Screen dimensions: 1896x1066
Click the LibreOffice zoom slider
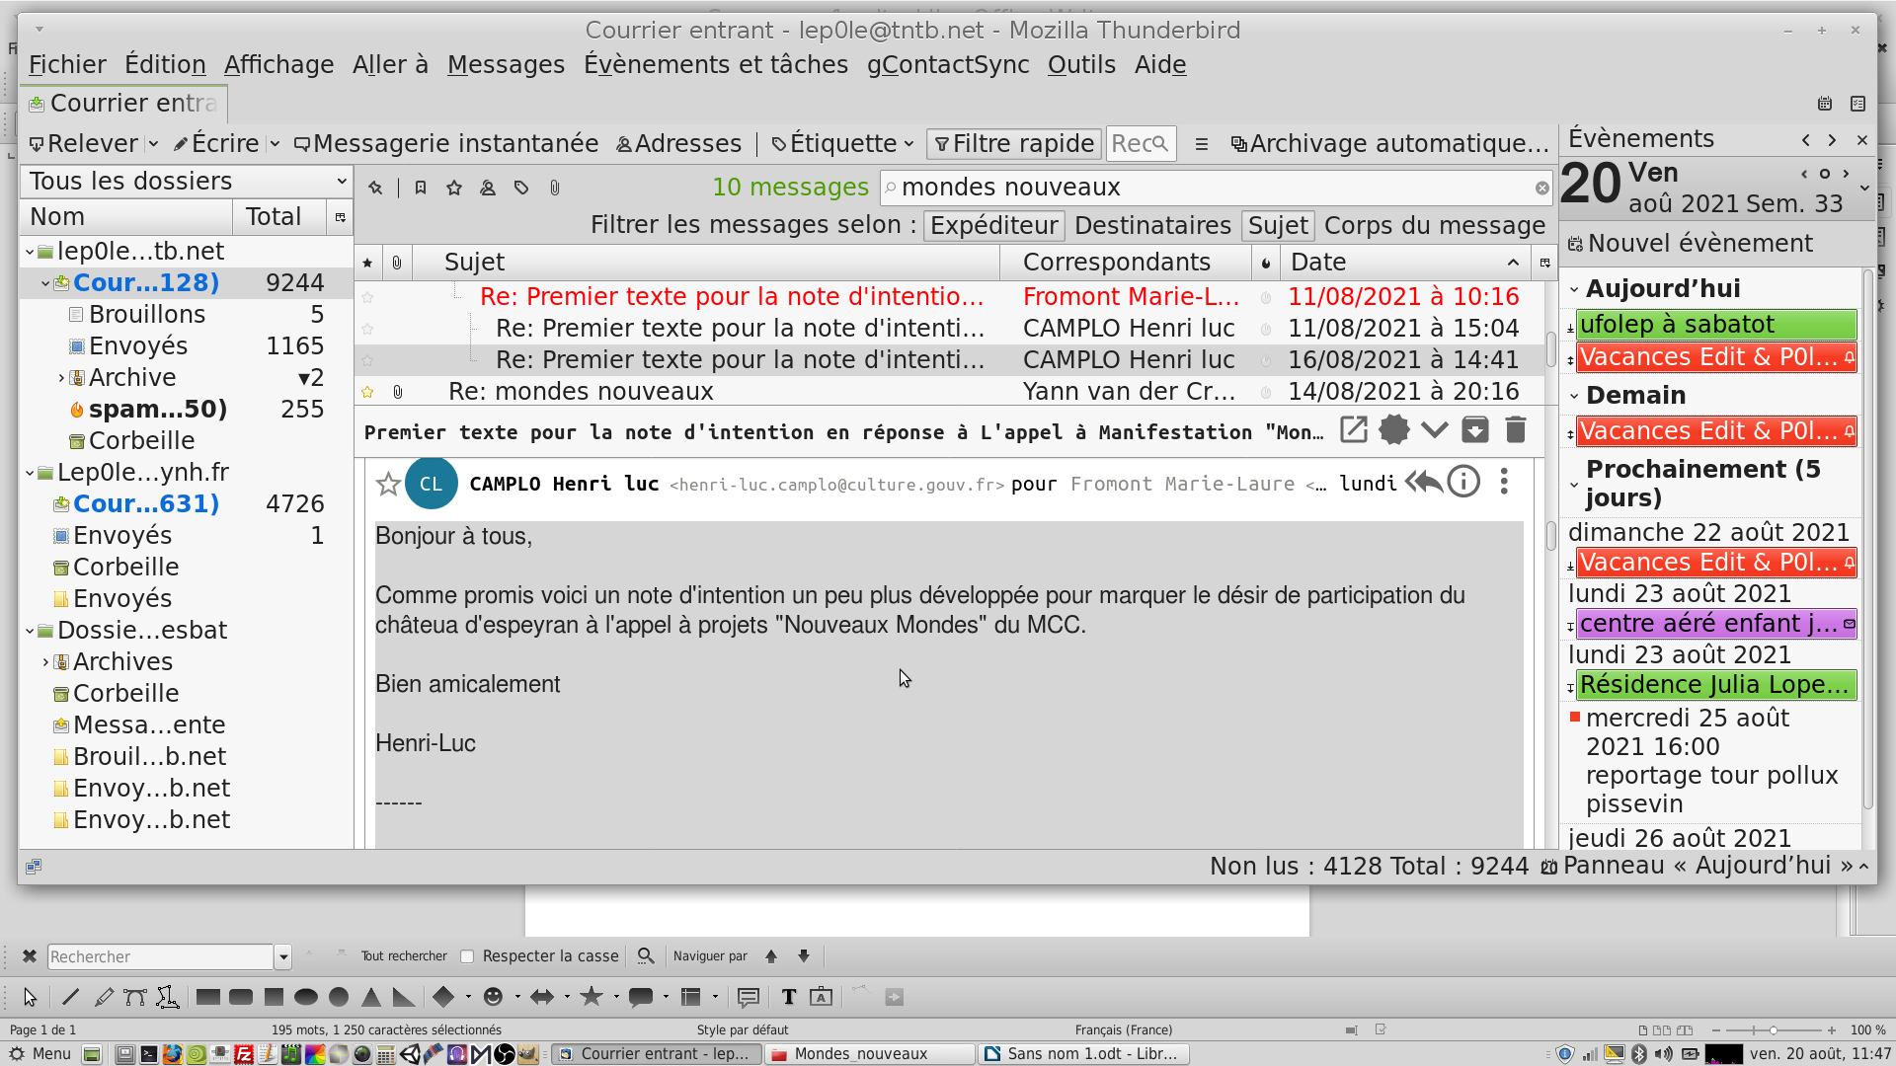1773,1030
